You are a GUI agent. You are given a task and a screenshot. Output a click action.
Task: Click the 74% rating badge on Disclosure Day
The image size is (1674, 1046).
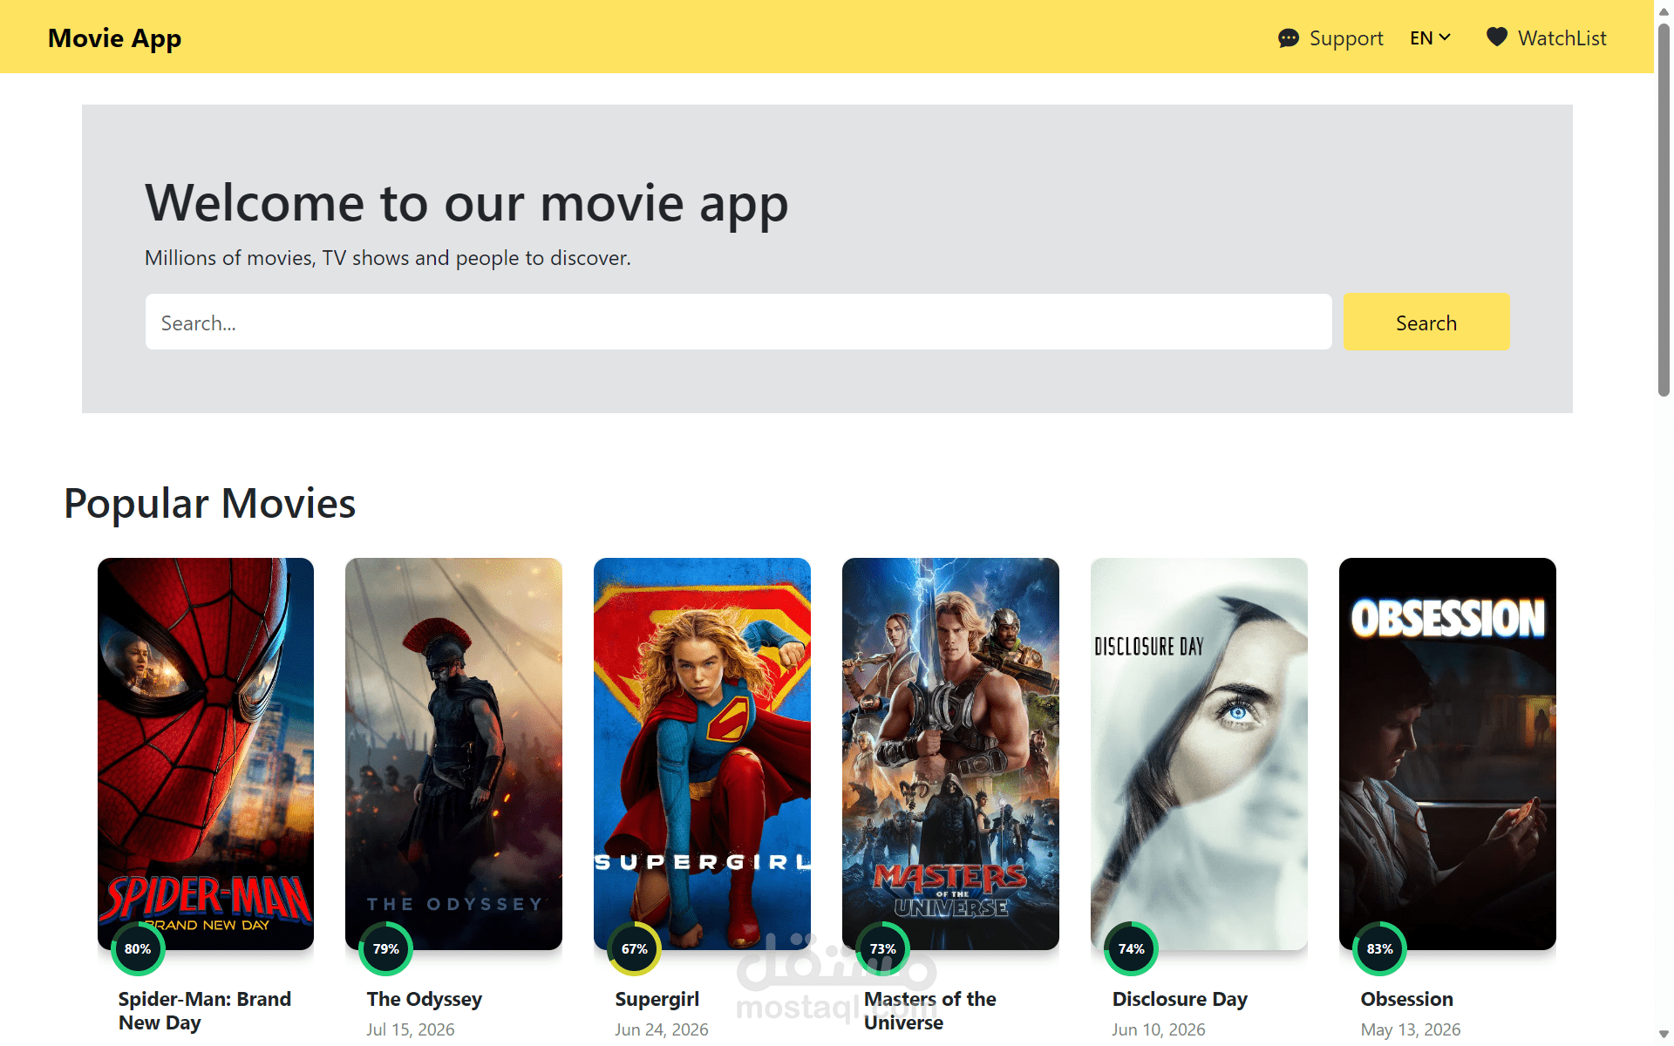coord(1132,948)
